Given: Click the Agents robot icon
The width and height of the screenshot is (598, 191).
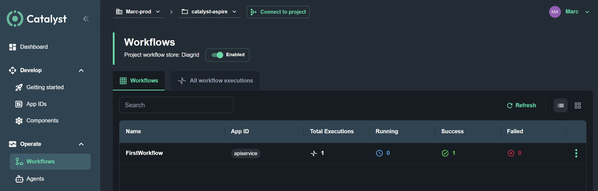Looking at the screenshot, I should click(x=19, y=179).
